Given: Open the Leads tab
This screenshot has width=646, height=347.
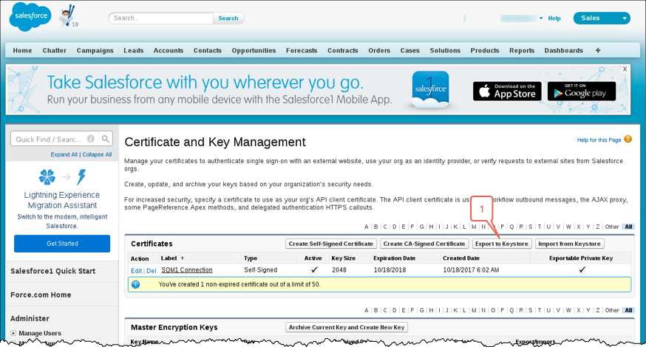Looking at the screenshot, I should (x=134, y=50).
